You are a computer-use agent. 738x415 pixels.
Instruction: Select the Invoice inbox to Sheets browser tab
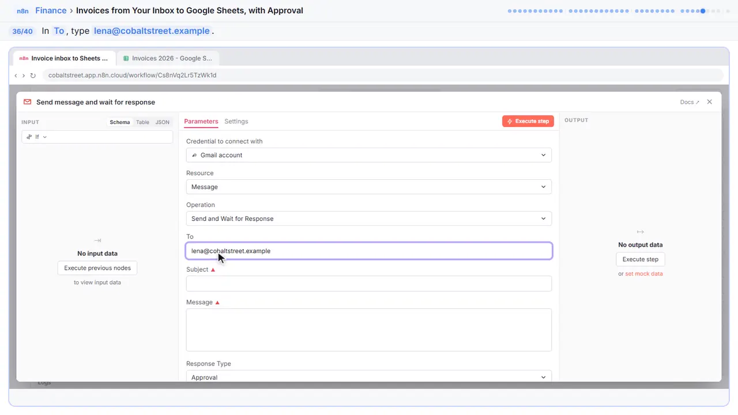point(64,58)
